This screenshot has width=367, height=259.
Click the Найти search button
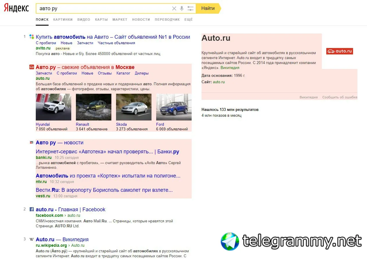coord(208,8)
